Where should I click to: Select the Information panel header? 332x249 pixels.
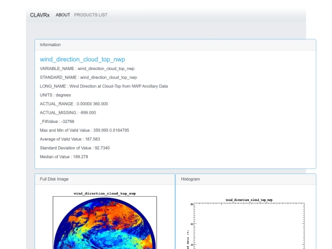tap(175, 45)
